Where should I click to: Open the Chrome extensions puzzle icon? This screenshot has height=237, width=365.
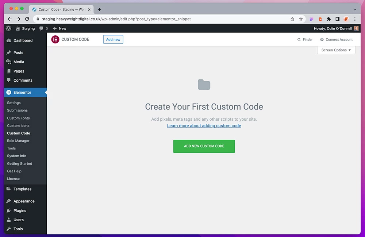329,19
